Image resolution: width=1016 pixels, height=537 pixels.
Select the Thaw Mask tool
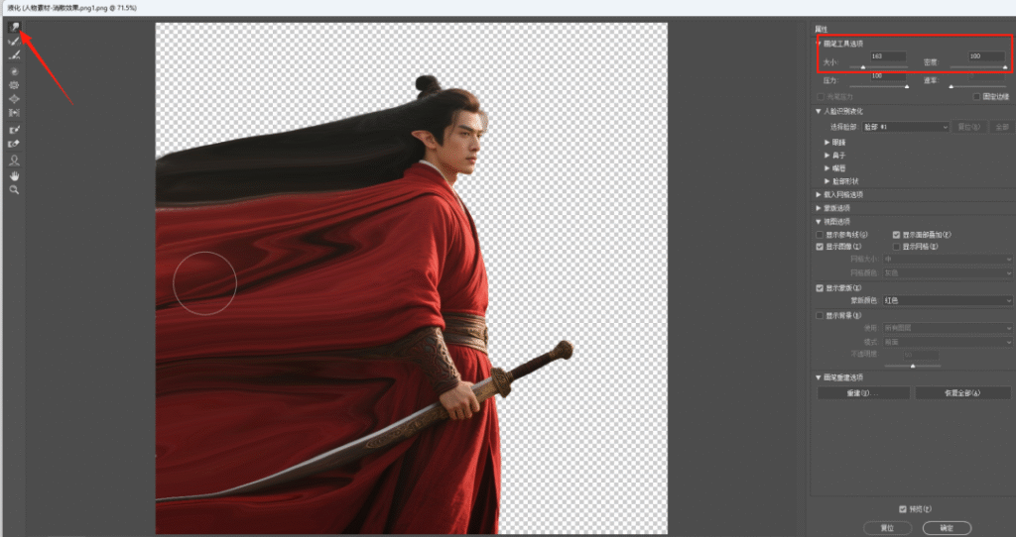14,144
